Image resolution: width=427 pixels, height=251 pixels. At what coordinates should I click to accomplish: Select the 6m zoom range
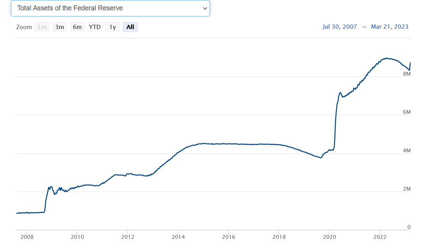(x=77, y=27)
